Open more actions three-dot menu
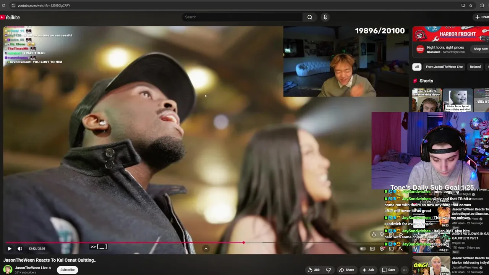 (405, 270)
